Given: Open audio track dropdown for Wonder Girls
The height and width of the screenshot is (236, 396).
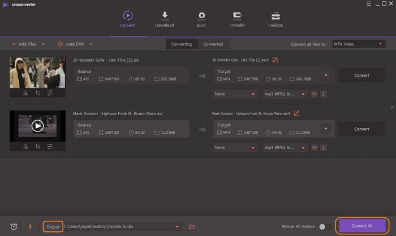Looking at the screenshot, I should [x=285, y=94].
